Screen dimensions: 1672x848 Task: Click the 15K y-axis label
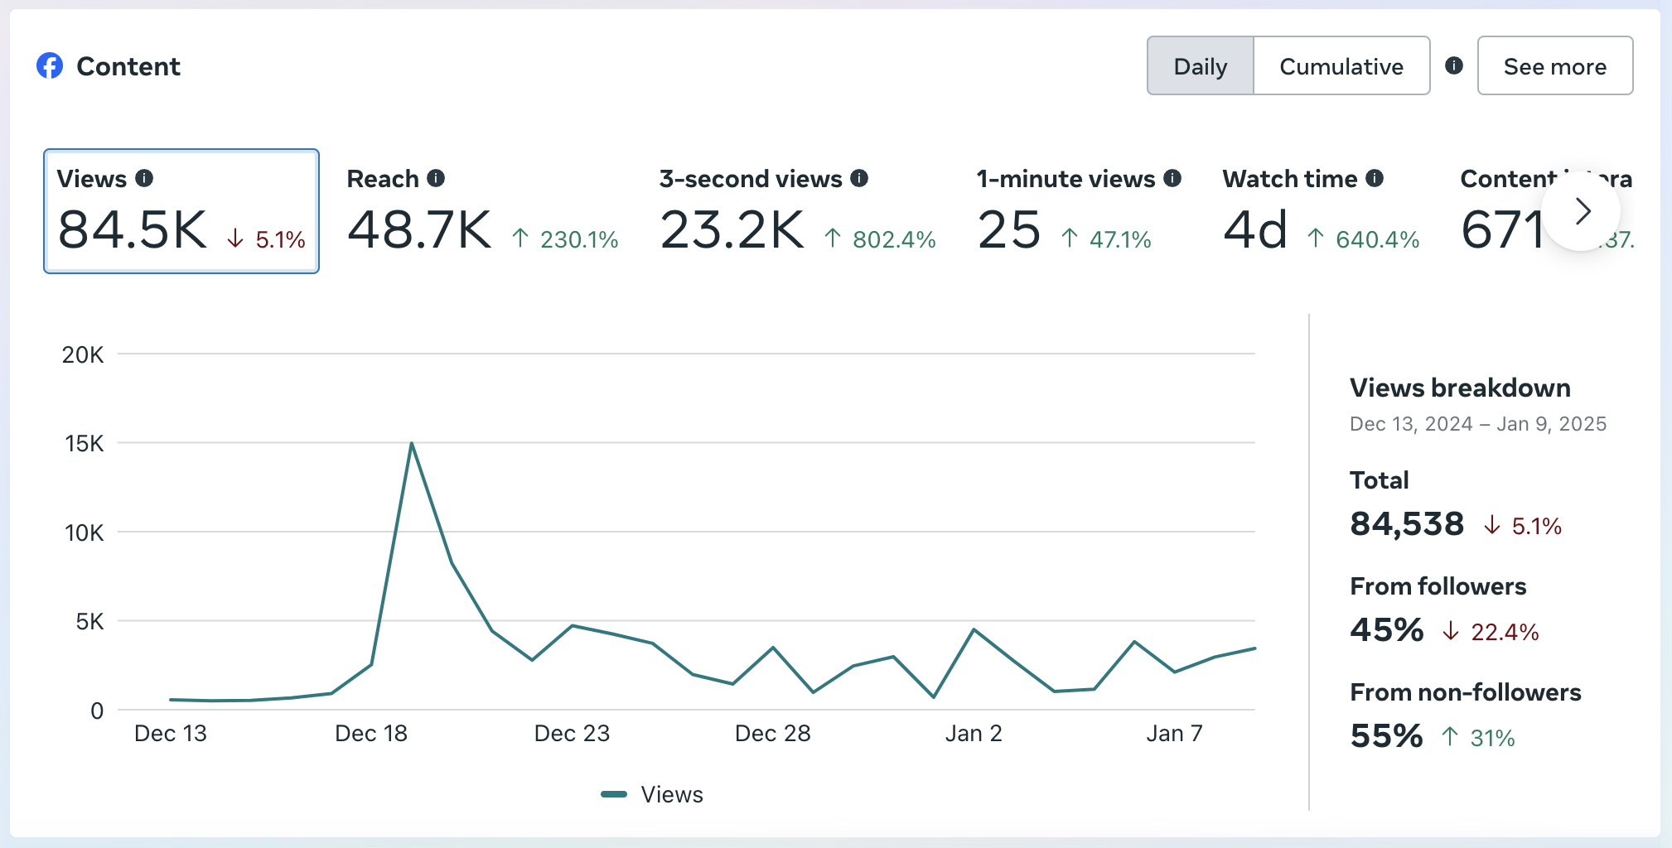[x=85, y=444]
